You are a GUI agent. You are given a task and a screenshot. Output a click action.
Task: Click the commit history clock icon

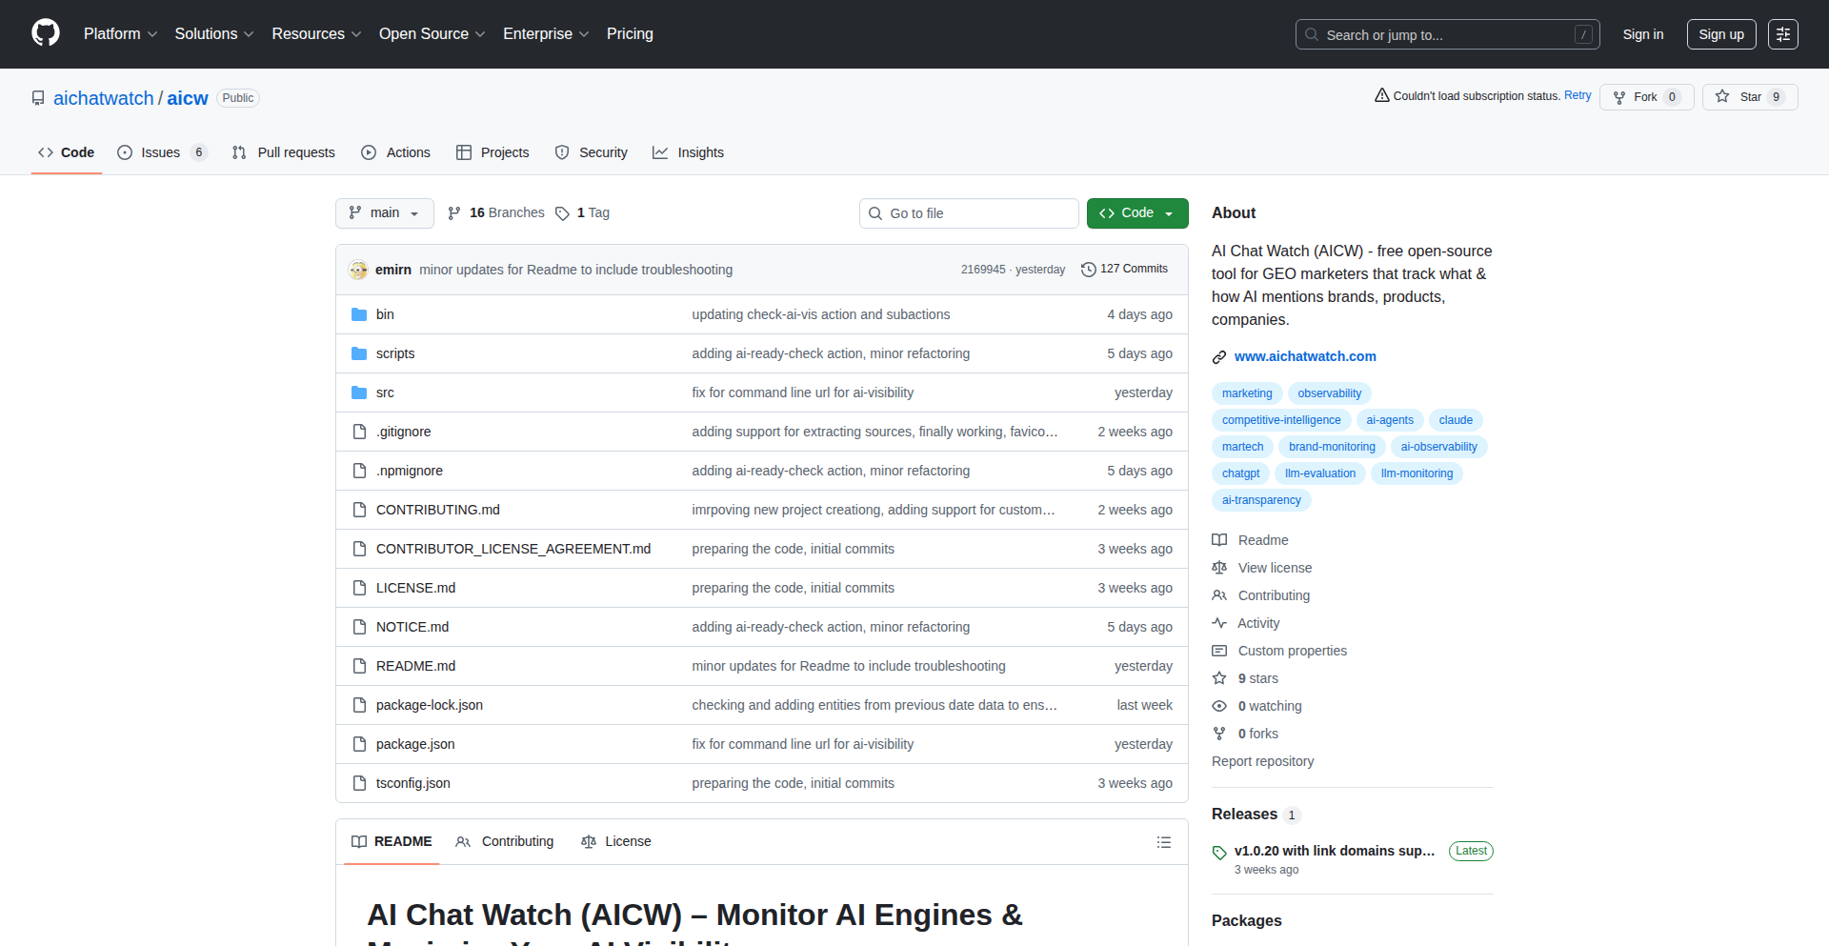tap(1088, 270)
